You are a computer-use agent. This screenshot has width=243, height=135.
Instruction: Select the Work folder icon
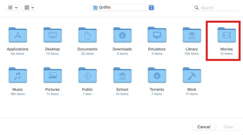192,75
